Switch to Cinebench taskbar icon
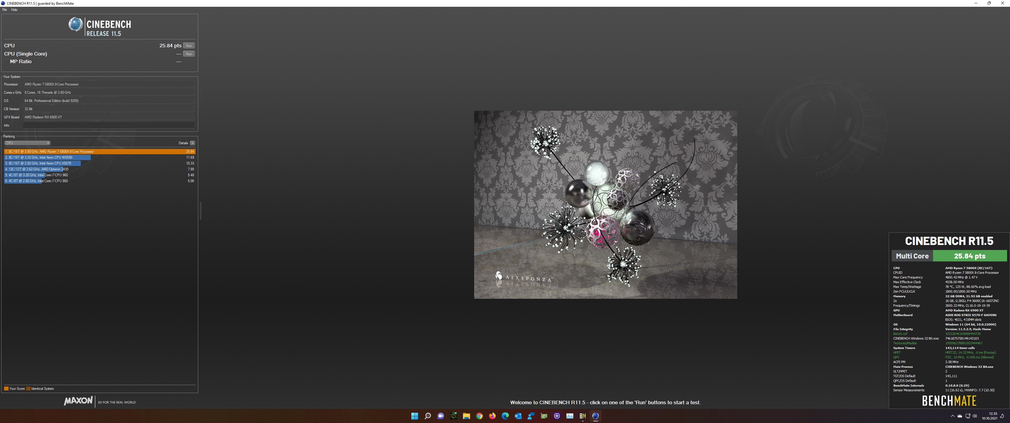1010x423 pixels. pyautogui.click(x=595, y=416)
